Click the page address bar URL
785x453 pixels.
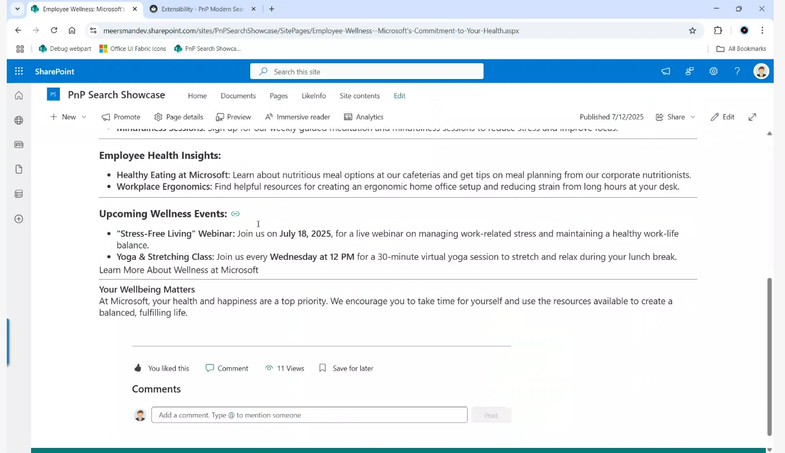(x=311, y=31)
